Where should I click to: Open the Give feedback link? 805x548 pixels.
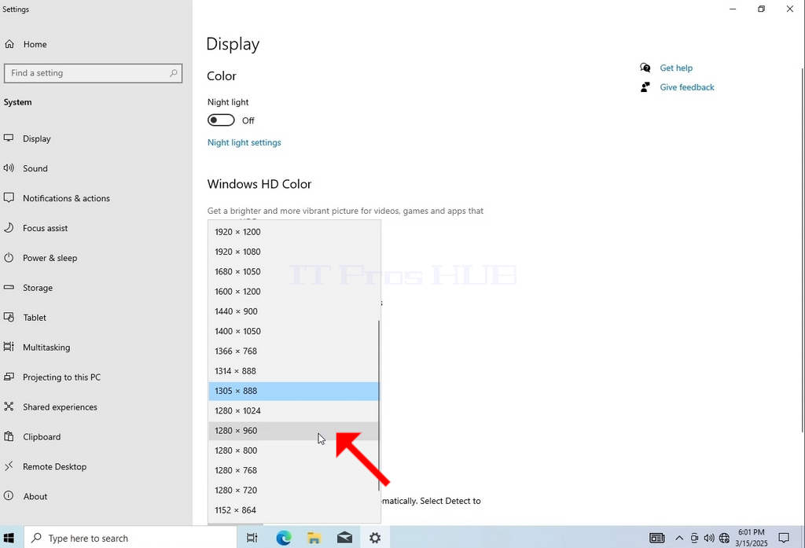tap(687, 87)
